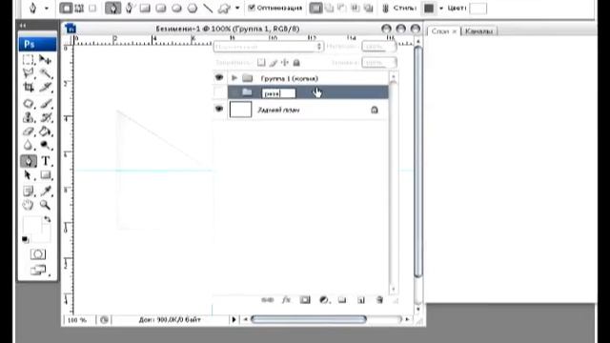The width and height of the screenshot is (610, 343).
Task: Choose the Ellipse shape in options bar
Action: click(176, 9)
